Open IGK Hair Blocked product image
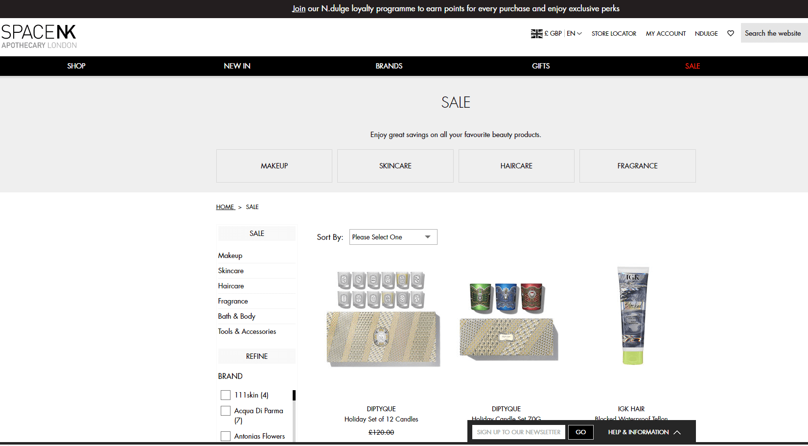 point(633,315)
